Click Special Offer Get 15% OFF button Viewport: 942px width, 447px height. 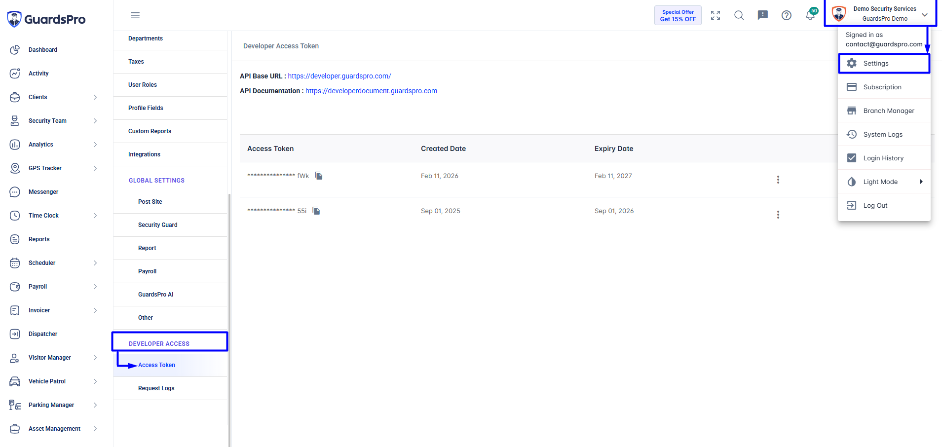pyautogui.click(x=678, y=15)
